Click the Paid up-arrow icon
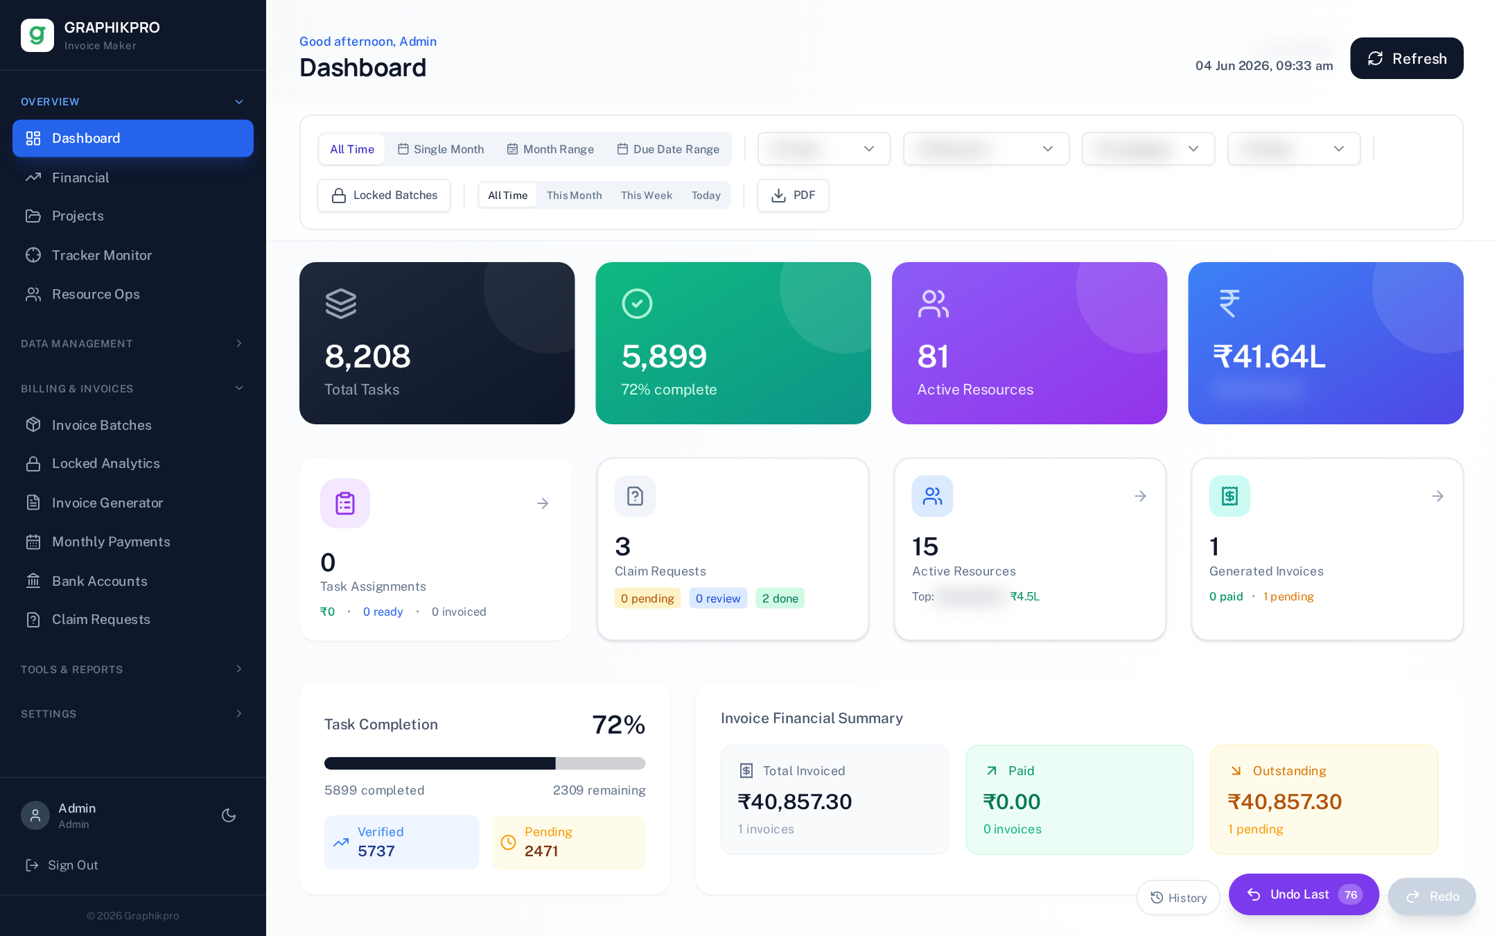 click(x=992, y=771)
